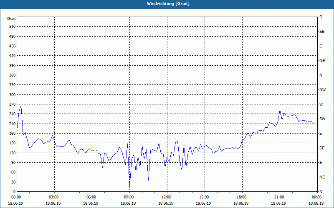334x208 pixels.
Task: Click the 21:00 time axis label
Action: (x=279, y=197)
